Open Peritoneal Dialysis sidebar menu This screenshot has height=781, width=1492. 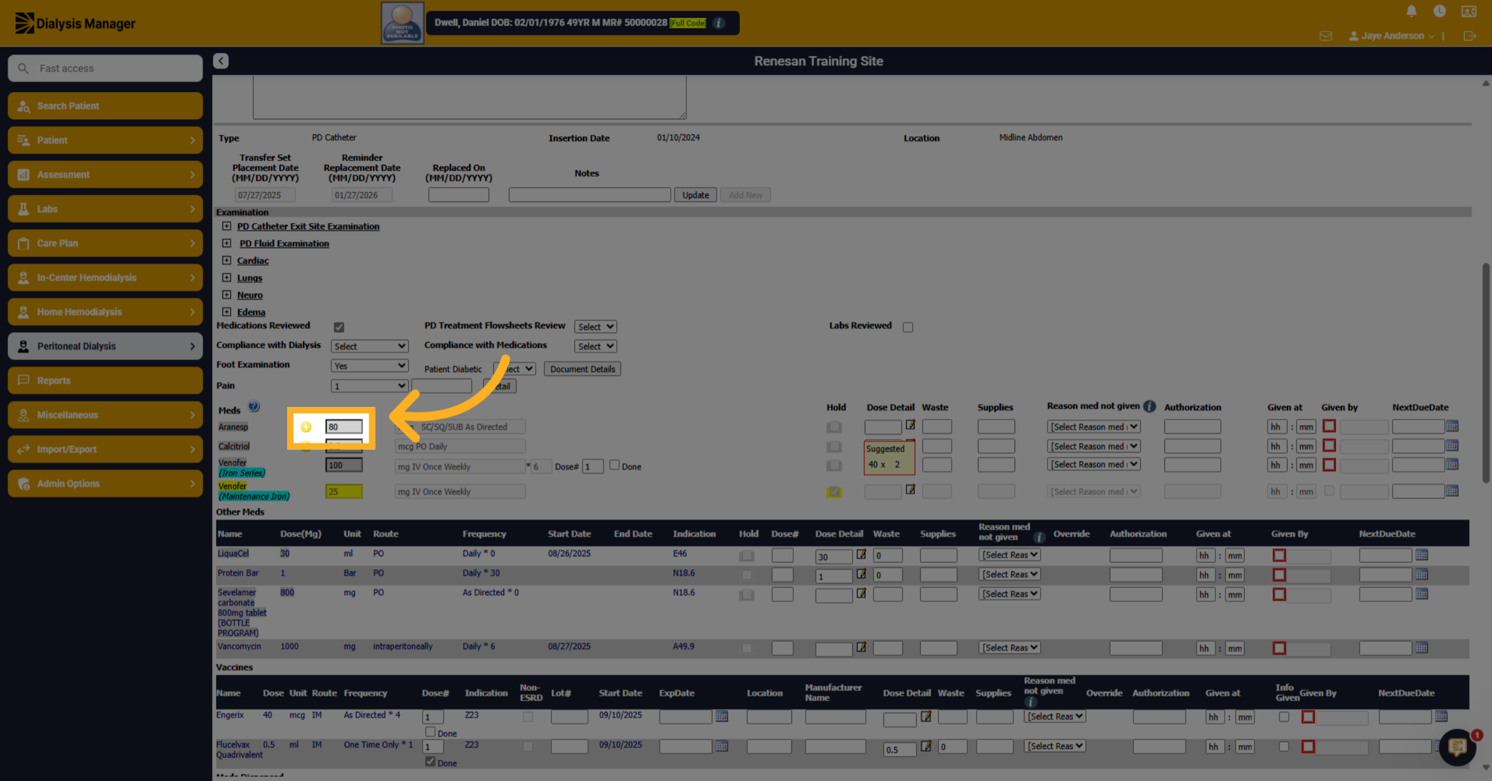[x=105, y=346]
